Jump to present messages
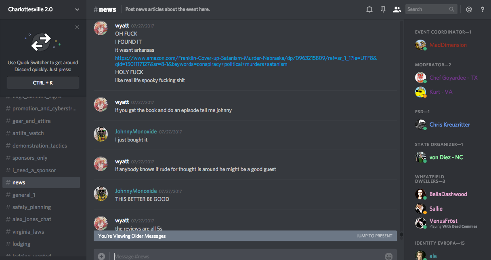Viewport: 491px width, 260px height. pyautogui.click(x=374, y=236)
